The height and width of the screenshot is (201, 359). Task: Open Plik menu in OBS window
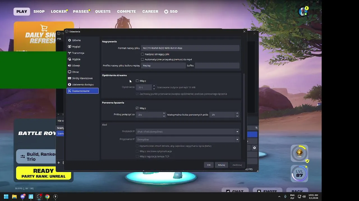click(x=59, y=39)
